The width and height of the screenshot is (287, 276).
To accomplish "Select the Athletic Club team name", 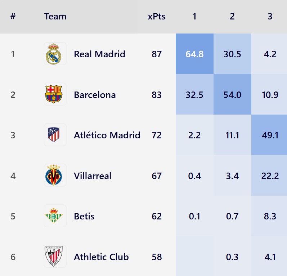I will click(x=101, y=257).
